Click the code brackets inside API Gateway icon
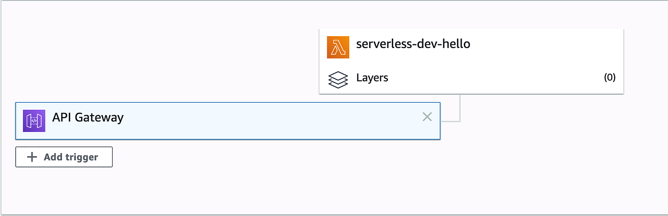 tap(34, 121)
